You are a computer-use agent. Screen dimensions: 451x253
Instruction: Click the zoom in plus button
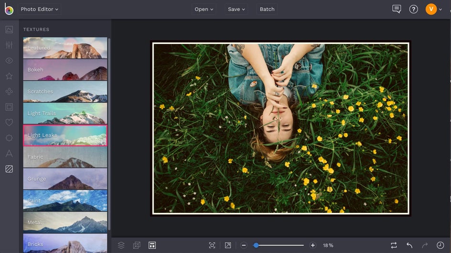[313, 245]
